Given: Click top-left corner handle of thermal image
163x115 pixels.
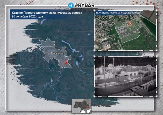Looking at the screenshot, I should pos(94,56).
